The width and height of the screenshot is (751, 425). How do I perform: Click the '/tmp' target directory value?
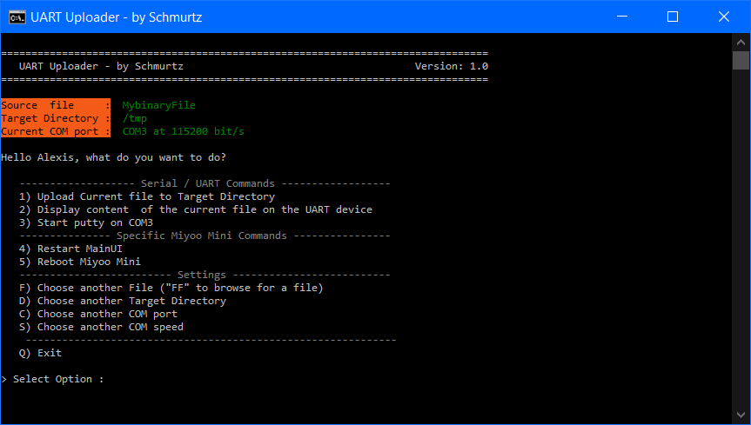click(135, 118)
